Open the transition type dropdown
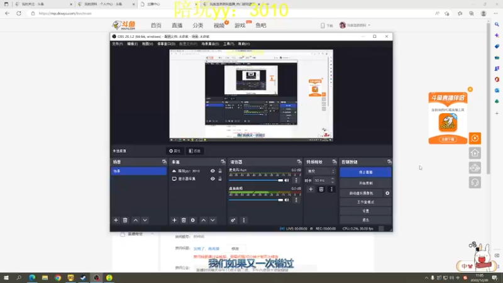503x283 pixels. 321,171
